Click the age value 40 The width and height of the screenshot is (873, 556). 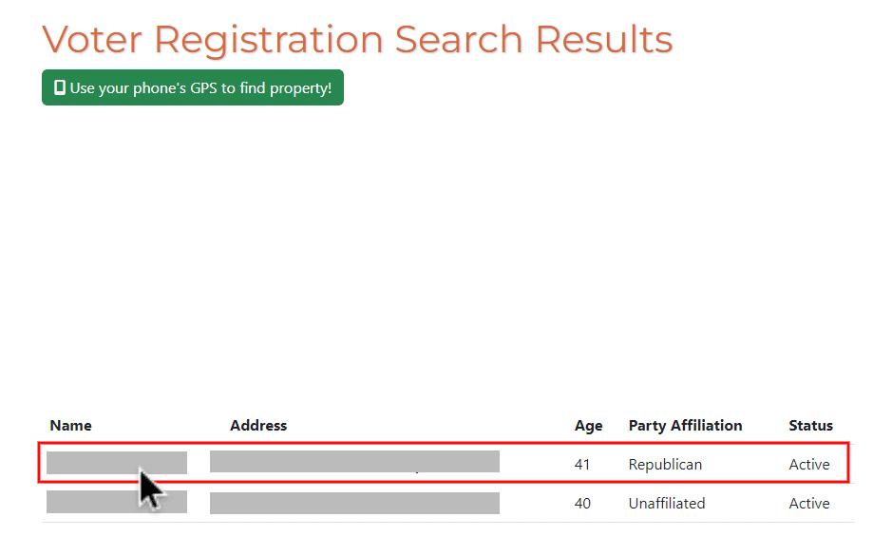point(582,504)
